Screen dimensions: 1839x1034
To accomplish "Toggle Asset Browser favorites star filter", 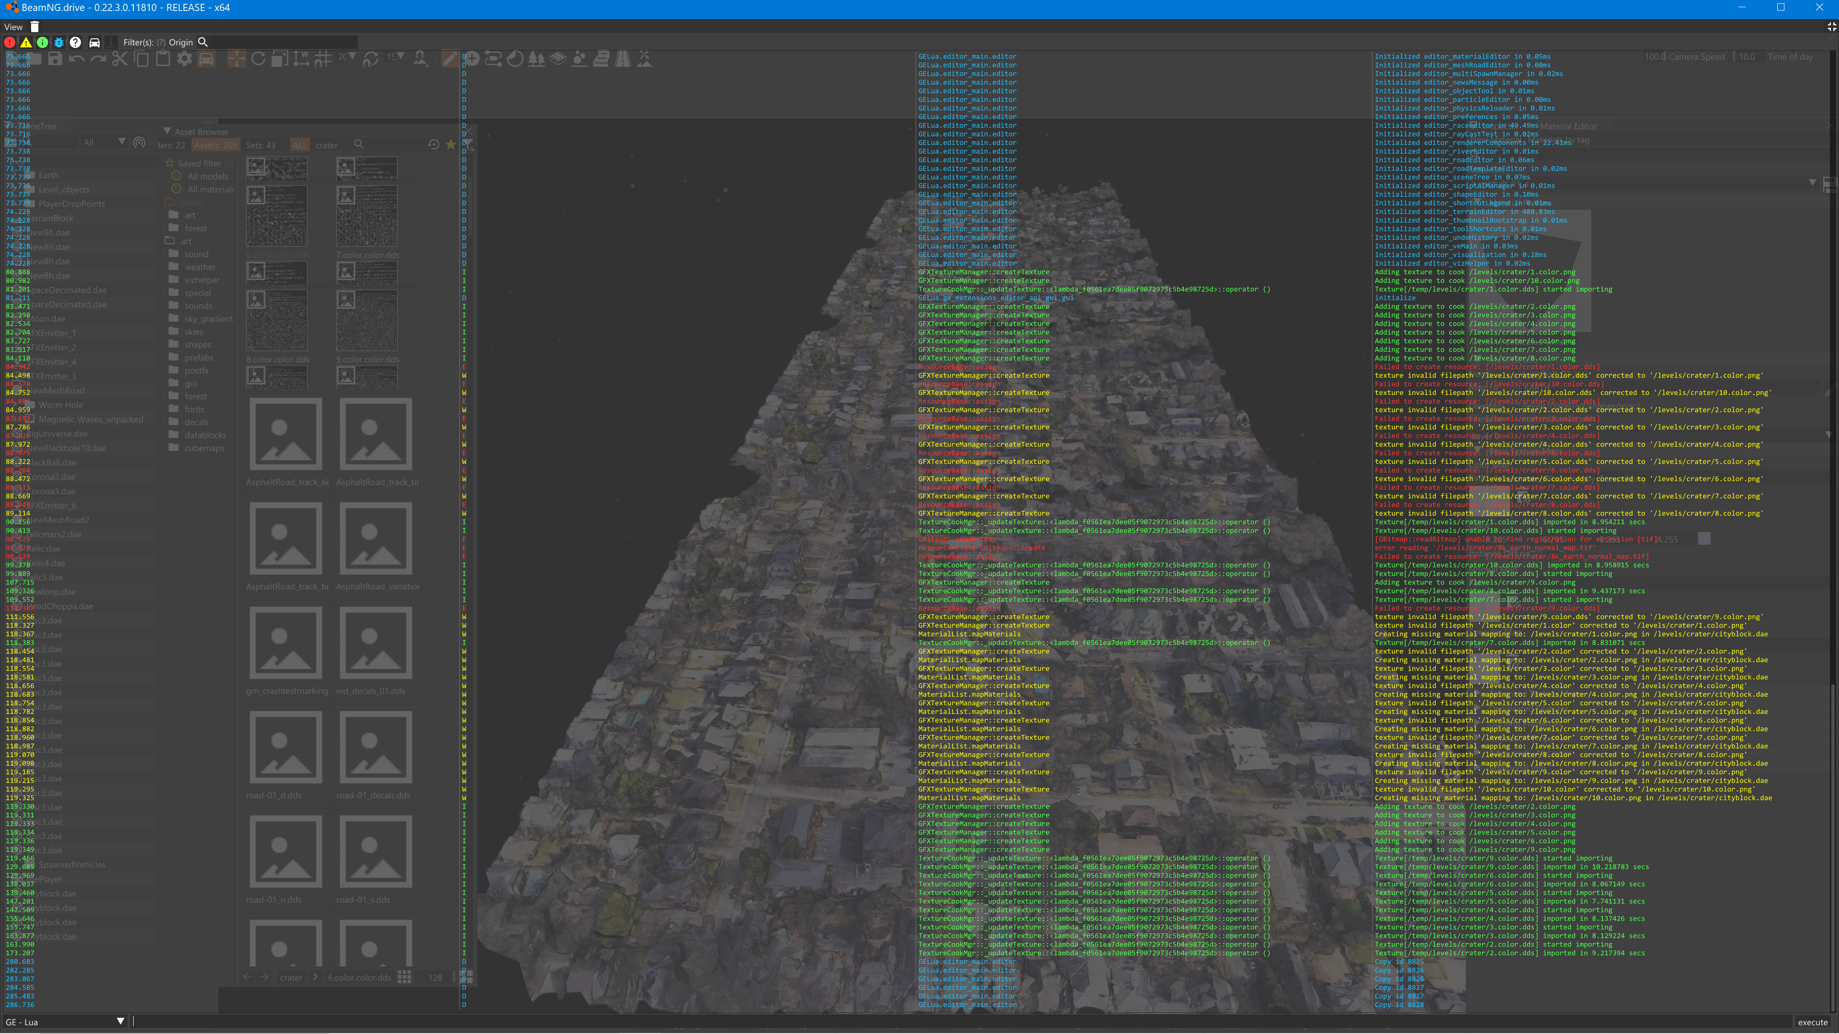I will [x=451, y=145].
